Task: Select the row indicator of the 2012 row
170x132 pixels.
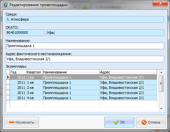Action: tap(8, 77)
